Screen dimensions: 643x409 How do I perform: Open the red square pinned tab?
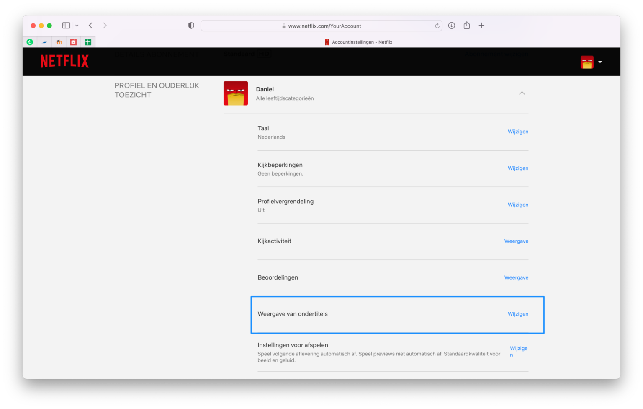pyautogui.click(x=73, y=42)
